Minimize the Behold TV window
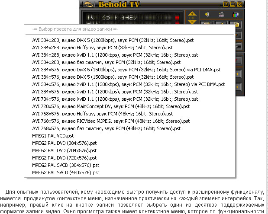 [232, 4]
